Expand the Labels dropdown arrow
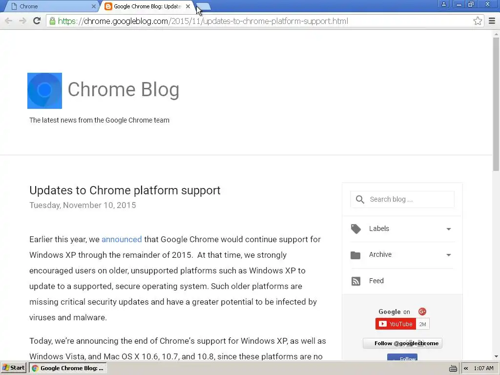The width and height of the screenshot is (500, 375). [x=449, y=229]
